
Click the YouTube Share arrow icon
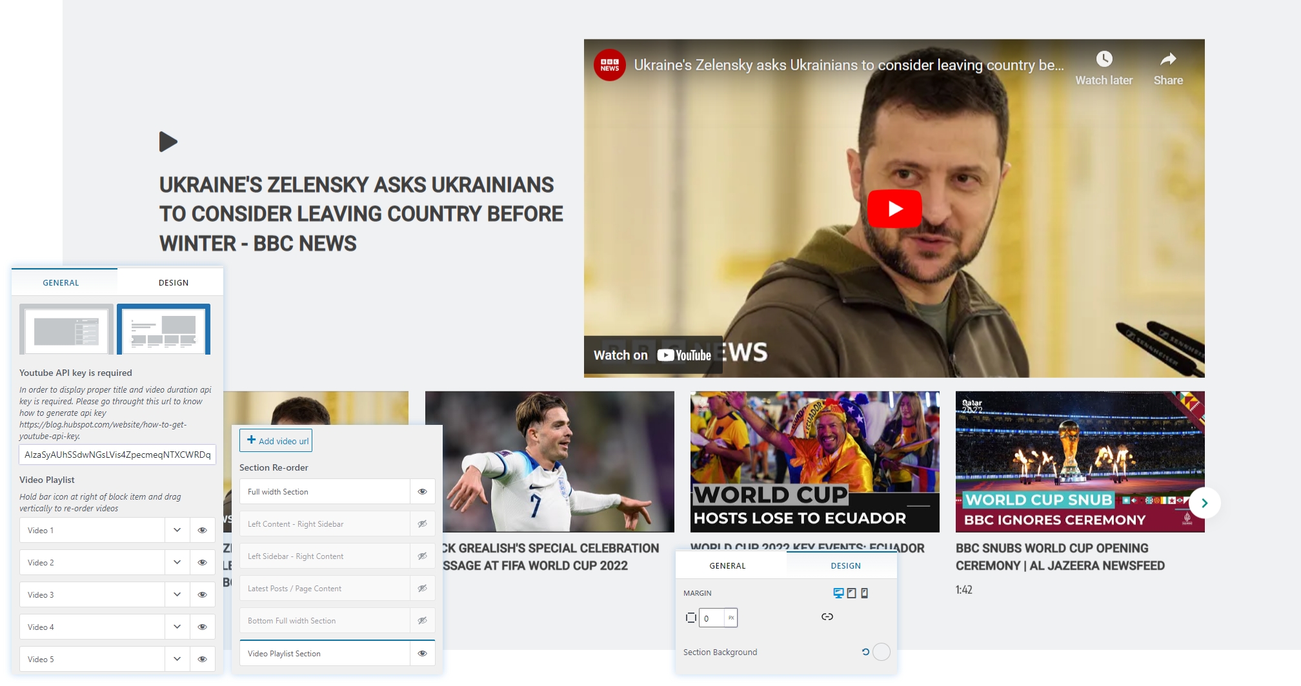1168,60
